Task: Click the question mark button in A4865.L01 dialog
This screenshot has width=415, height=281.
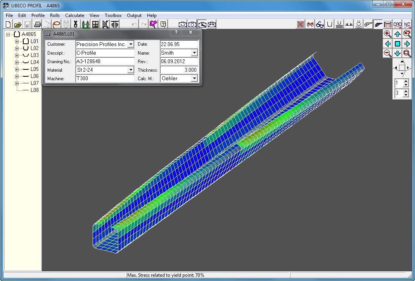Action: pyautogui.click(x=176, y=33)
